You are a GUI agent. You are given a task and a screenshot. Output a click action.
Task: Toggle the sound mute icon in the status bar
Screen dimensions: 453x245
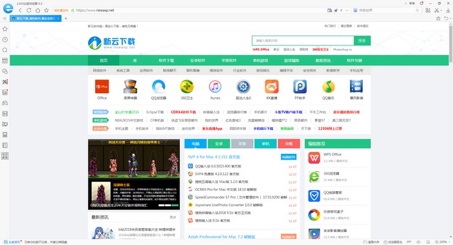419,242
